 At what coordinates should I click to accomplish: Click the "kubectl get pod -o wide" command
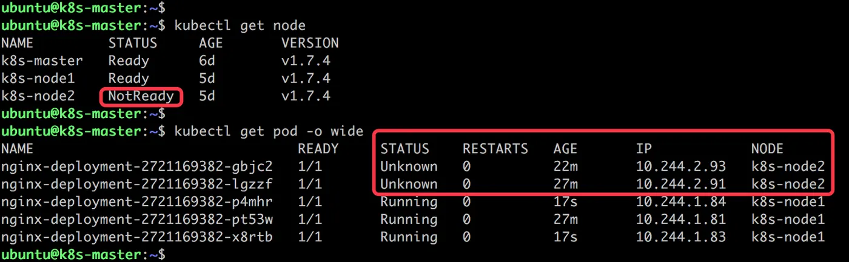(268, 131)
